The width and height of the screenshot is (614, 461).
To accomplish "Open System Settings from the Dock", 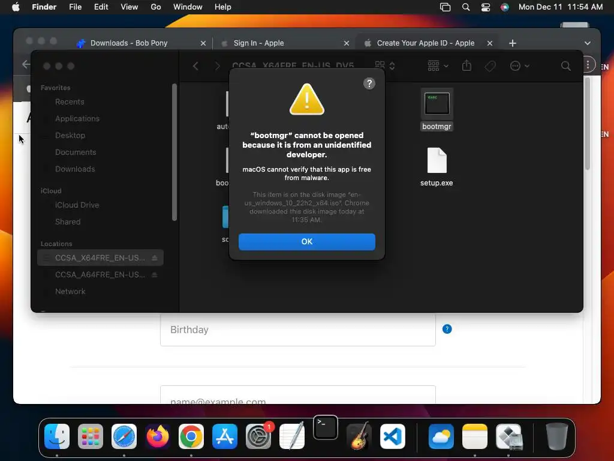I will [x=258, y=436].
